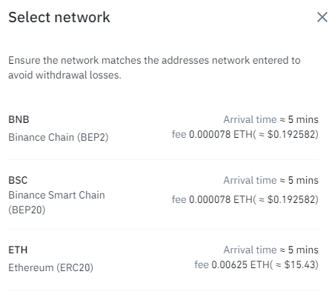The width and height of the screenshot is (332, 300).
Task: Select the BSC network heading
Action: coord(18,180)
